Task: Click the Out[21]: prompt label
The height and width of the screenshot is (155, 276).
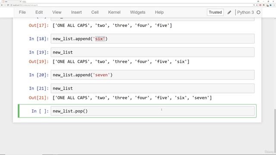Action: click(x=39, y=98)
